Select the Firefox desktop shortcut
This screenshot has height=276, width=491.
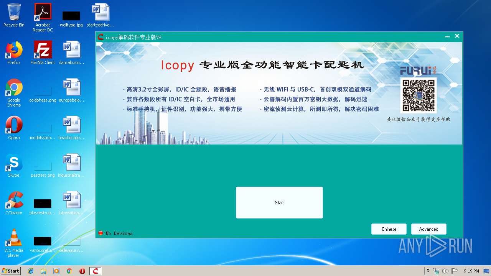14,53
